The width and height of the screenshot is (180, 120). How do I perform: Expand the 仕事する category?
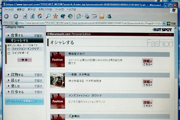[x=25, y=92]
